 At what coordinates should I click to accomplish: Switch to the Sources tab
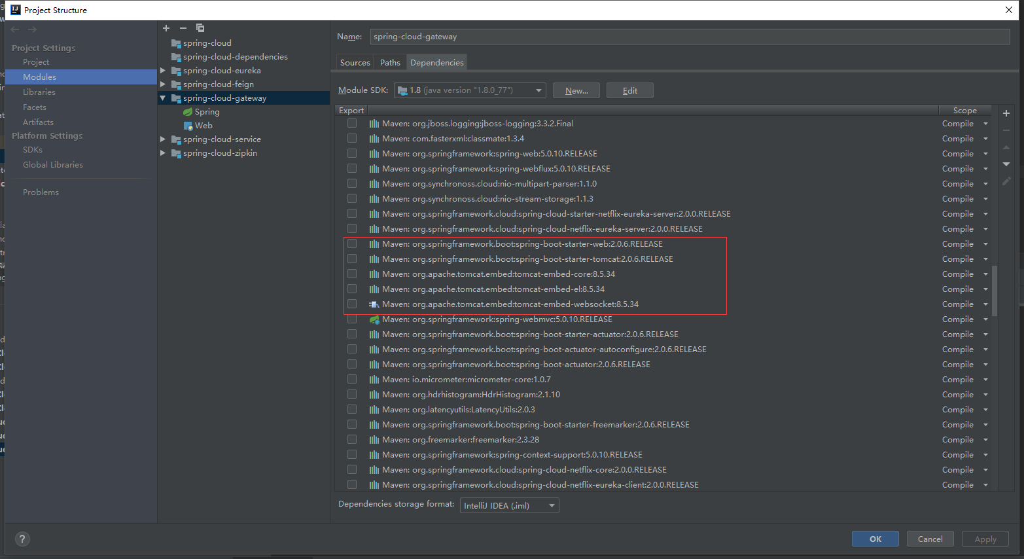(x=355, y=63)
